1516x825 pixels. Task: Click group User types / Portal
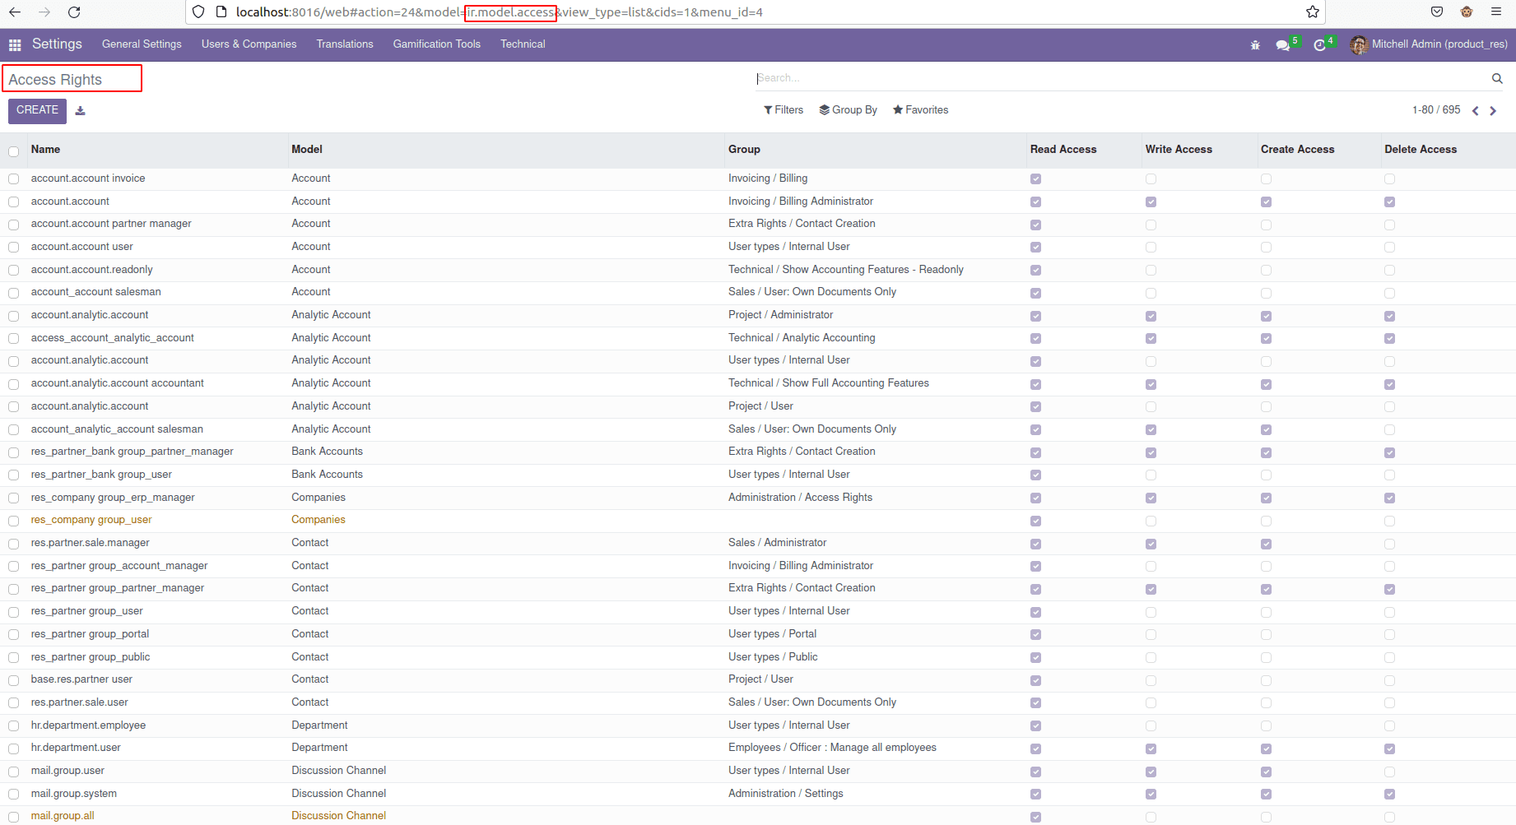click(x=772, y=634)
